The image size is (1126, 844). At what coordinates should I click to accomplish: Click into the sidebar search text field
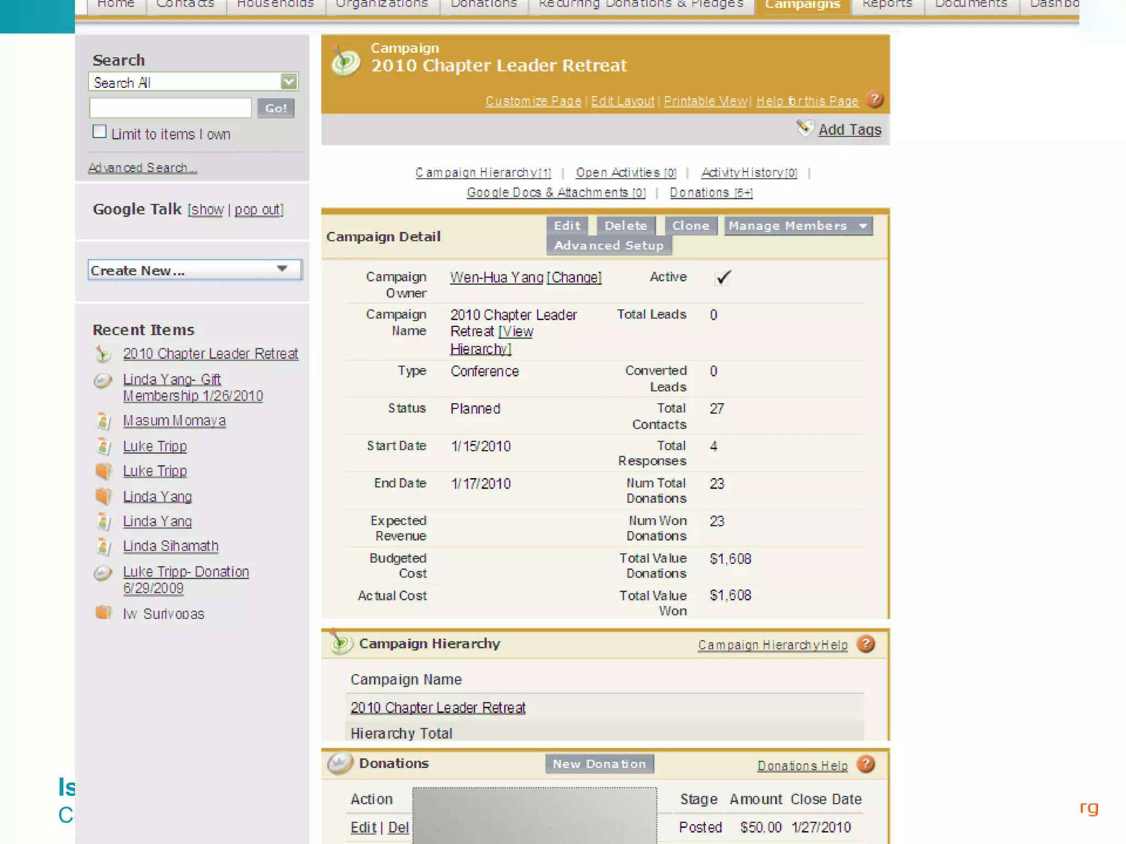coord(170,108)
